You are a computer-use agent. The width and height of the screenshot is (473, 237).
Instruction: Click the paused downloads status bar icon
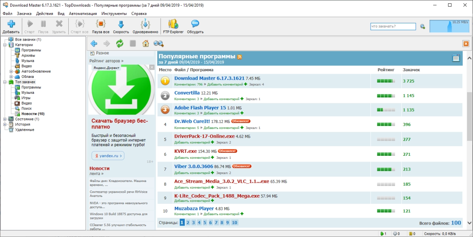[x=411, y=234]
